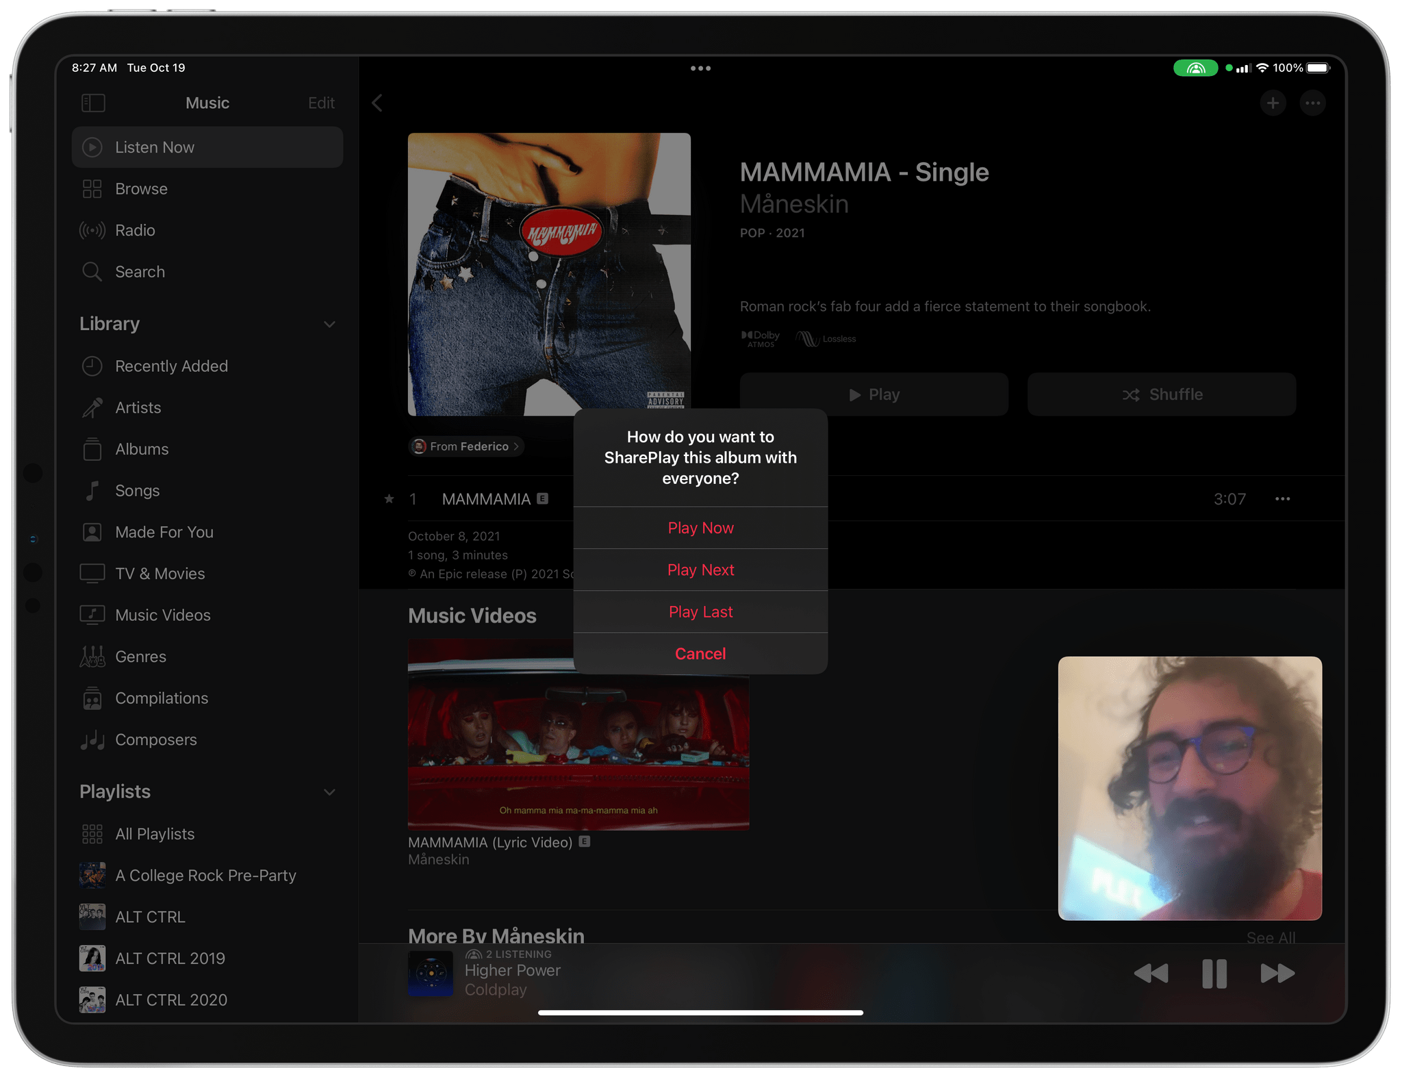The height and width of the screenshot is (1079, 1402).
Task: Open the ALT CTRL 2019 playlist
Action: coord(207,959)
